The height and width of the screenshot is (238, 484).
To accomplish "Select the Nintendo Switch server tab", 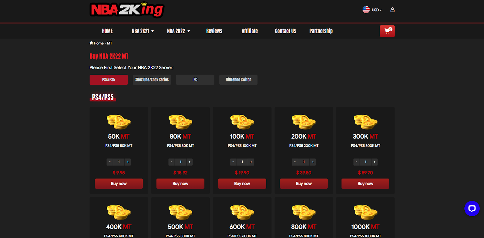I will coord(238,80).
